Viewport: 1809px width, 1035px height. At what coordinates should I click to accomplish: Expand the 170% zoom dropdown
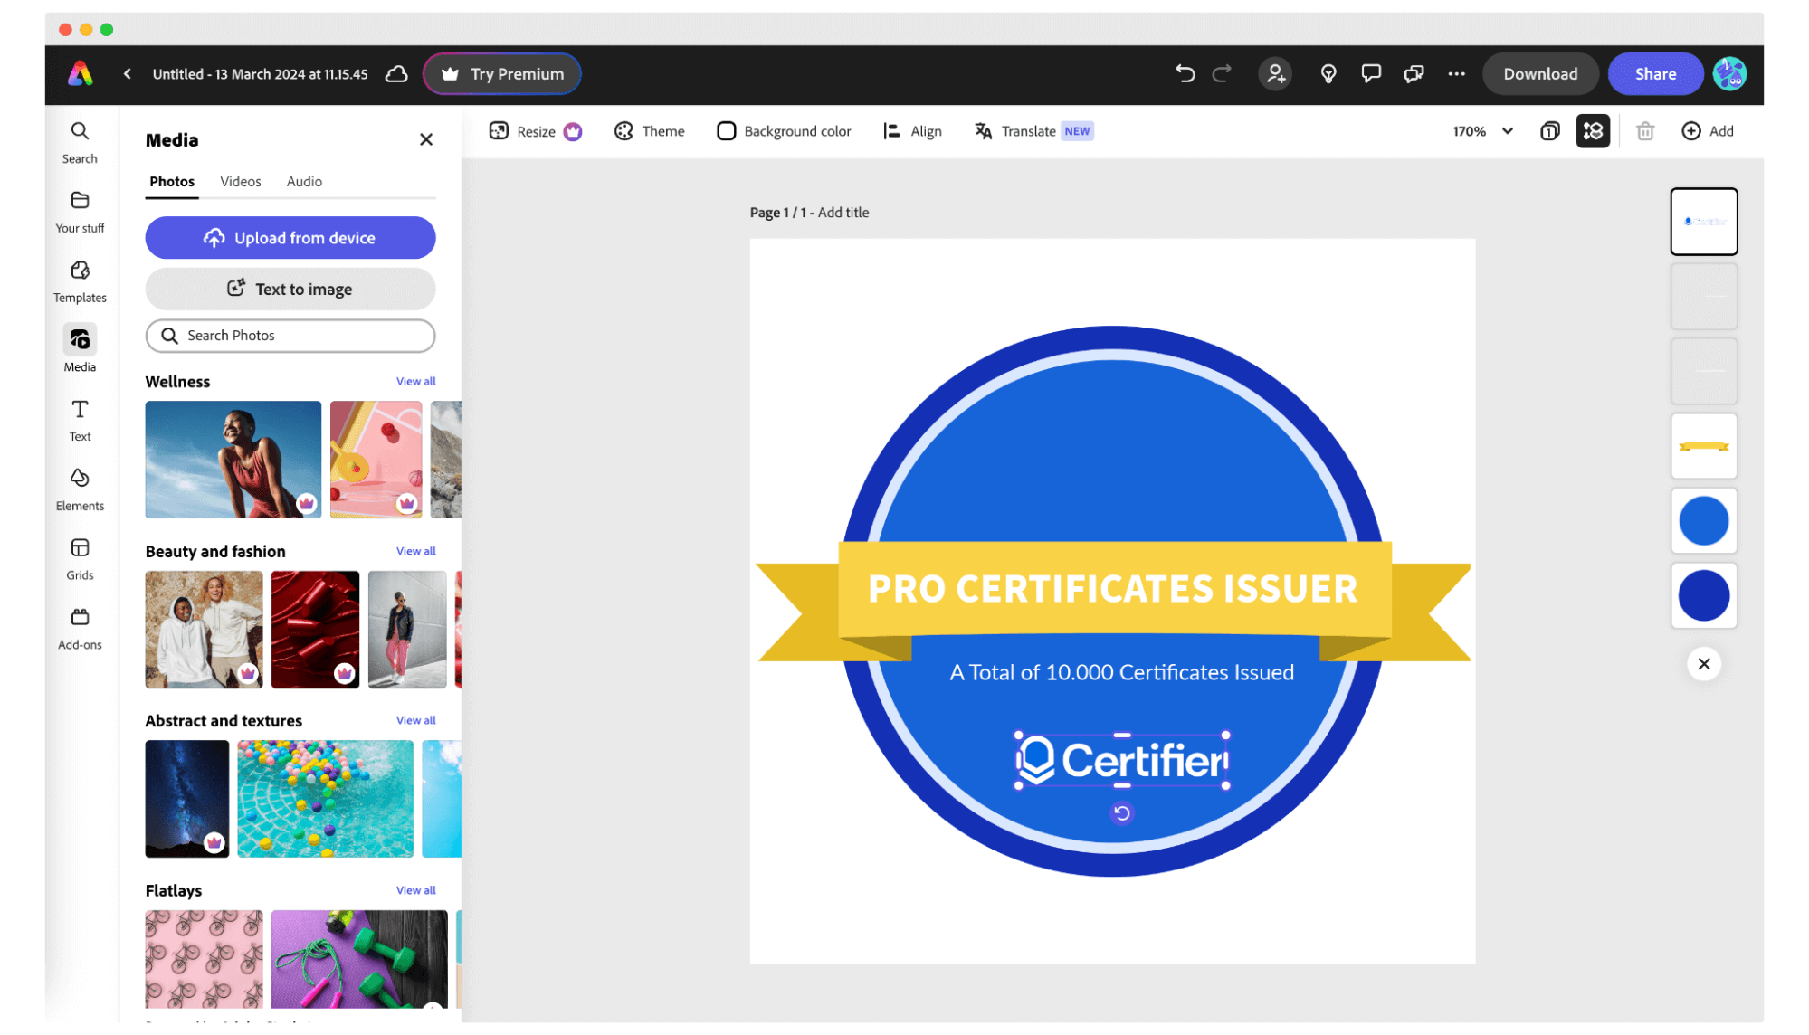pyautogui.click(x=1483, y=131)
